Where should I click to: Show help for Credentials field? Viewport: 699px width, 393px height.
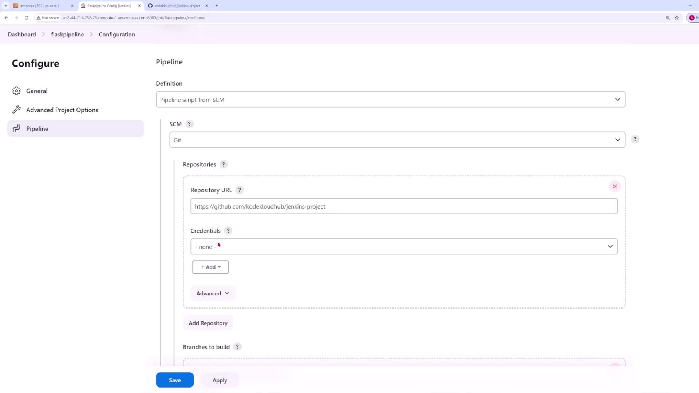(228, 230)
